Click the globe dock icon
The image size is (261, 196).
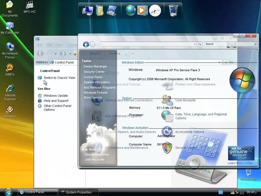130,10
